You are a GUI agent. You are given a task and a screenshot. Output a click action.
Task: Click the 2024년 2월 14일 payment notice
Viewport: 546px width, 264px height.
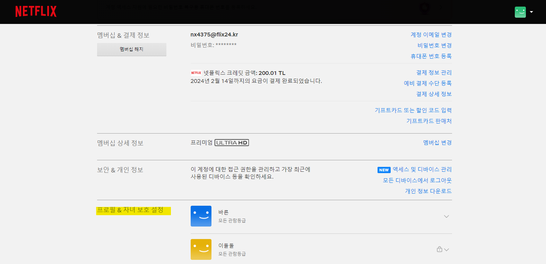click(x=256, y=81)
